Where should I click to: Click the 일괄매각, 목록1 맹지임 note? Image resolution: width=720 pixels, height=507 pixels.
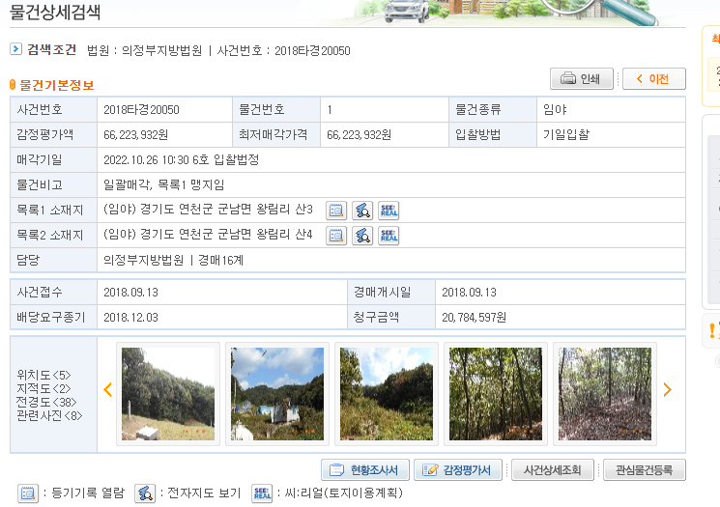pos(164,184)
